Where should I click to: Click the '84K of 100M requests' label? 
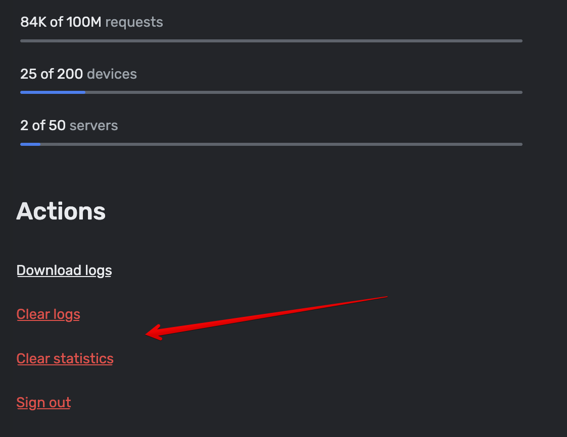click(91, 22)
